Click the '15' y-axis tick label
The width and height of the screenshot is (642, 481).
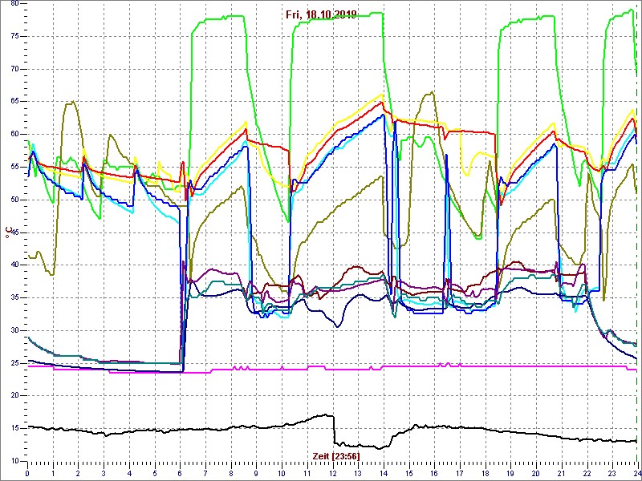coord(14,429)
